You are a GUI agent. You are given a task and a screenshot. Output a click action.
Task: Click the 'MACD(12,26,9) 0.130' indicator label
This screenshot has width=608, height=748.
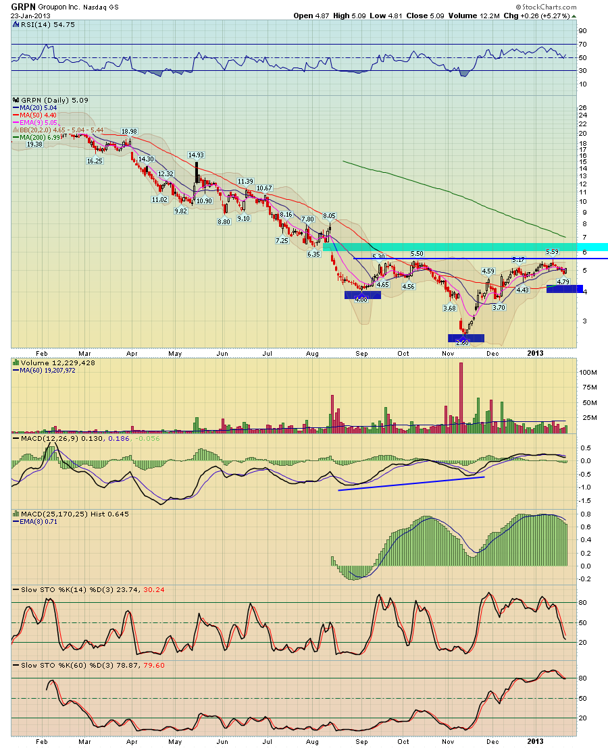61,438
